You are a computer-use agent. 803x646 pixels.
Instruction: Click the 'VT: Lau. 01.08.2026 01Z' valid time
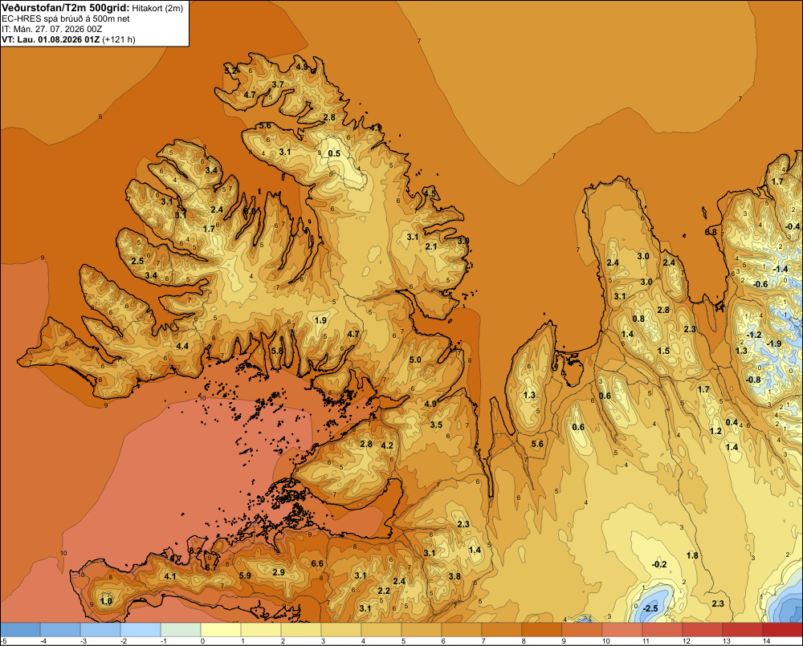click(x=51, y=39)
